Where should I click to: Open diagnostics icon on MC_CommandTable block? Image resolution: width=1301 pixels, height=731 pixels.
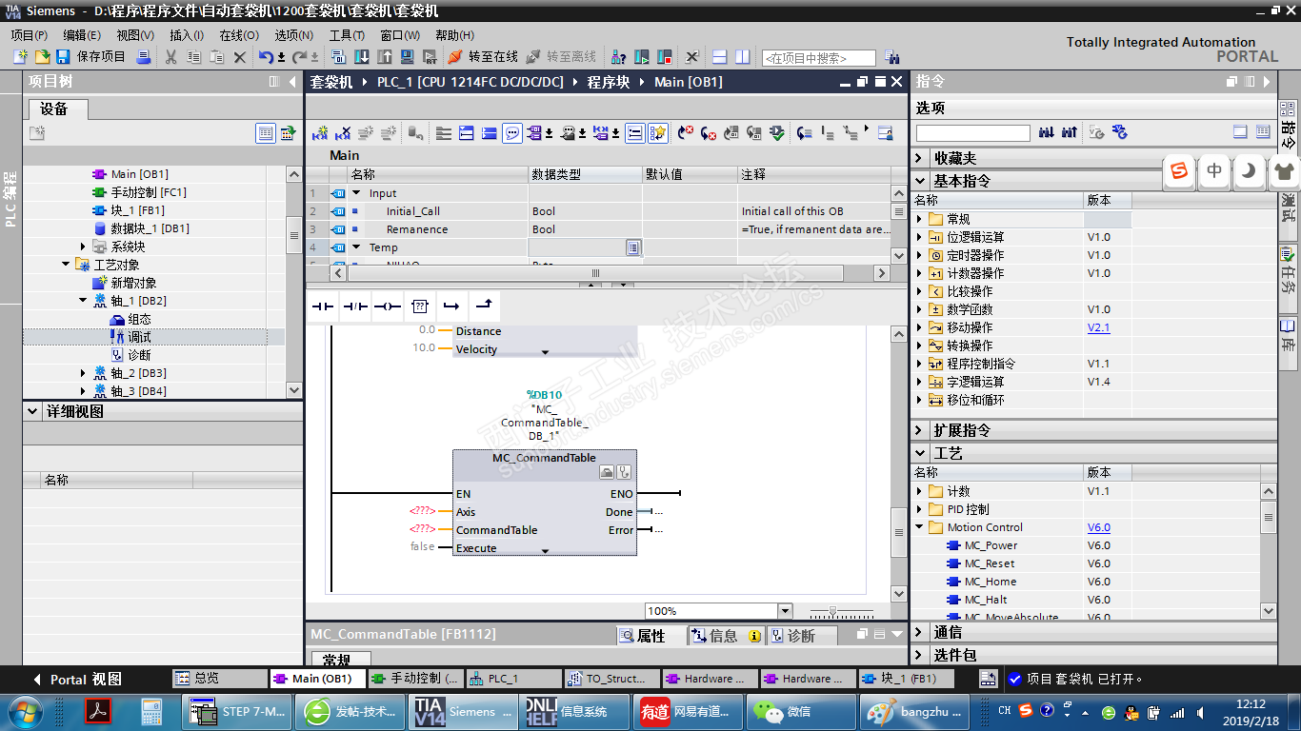[x=624, y=472]
